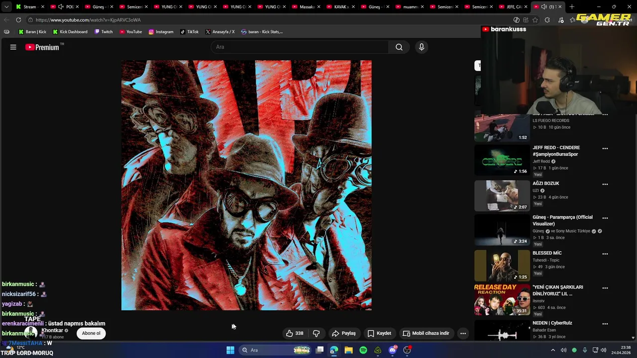Select the browser address bar URL
The image size is (637, 358).
pos(88,20)
